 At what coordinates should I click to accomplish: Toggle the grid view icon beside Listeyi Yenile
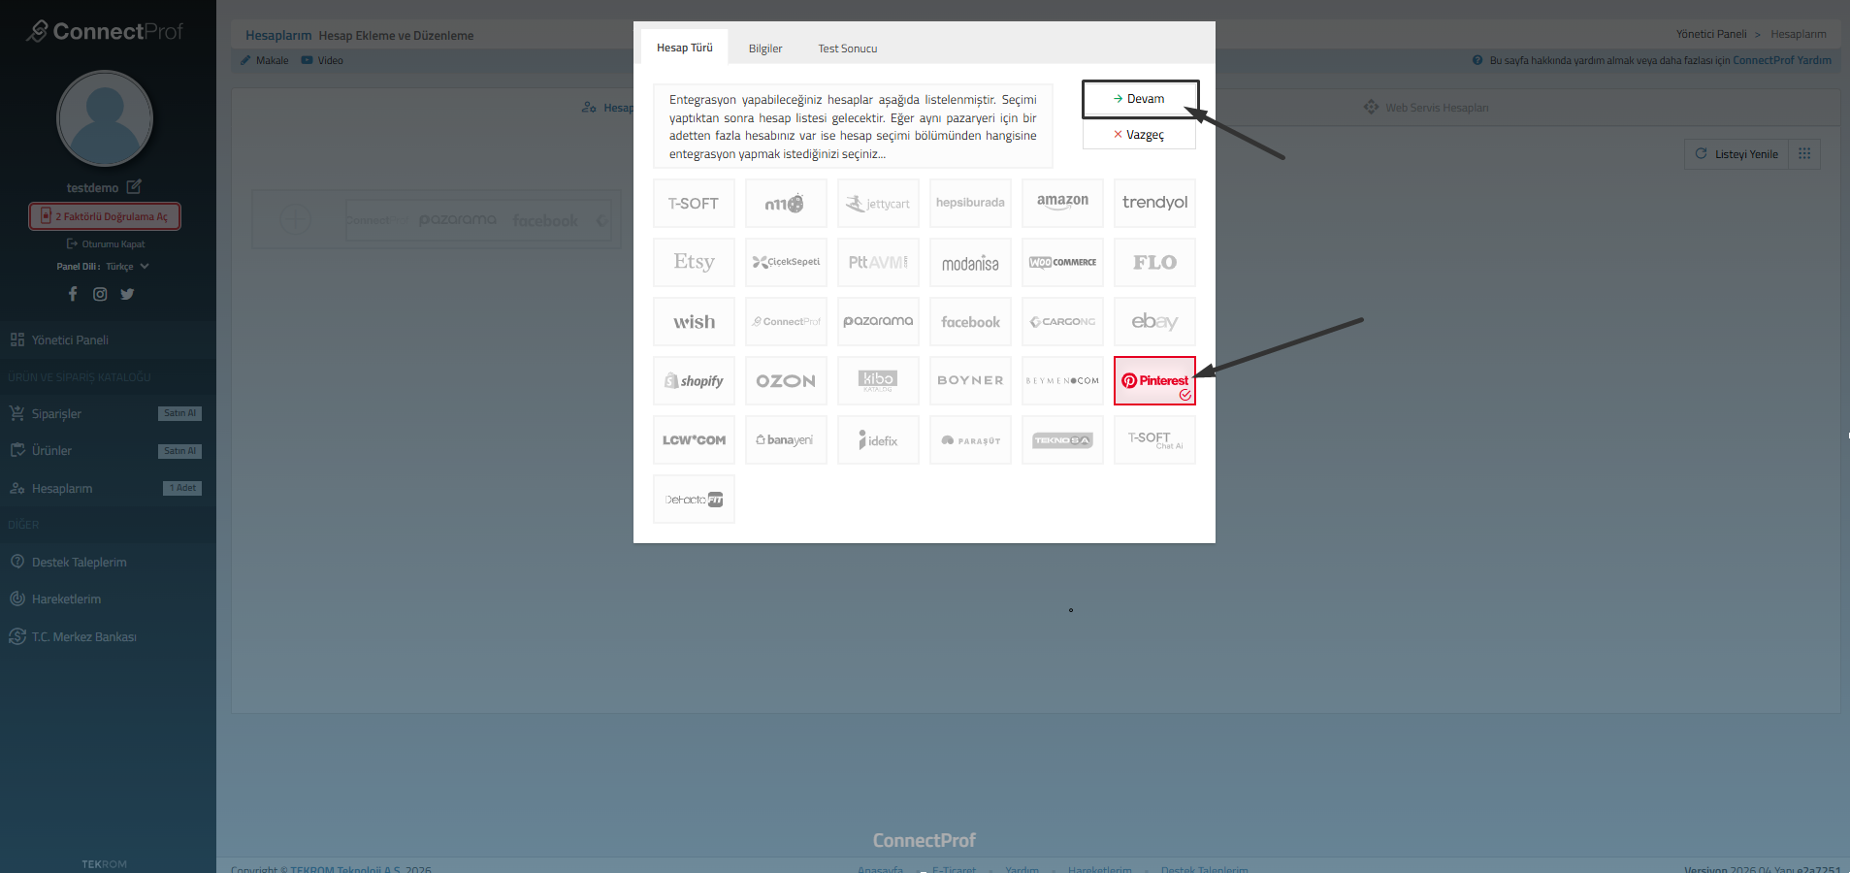tap(1804, 154)
